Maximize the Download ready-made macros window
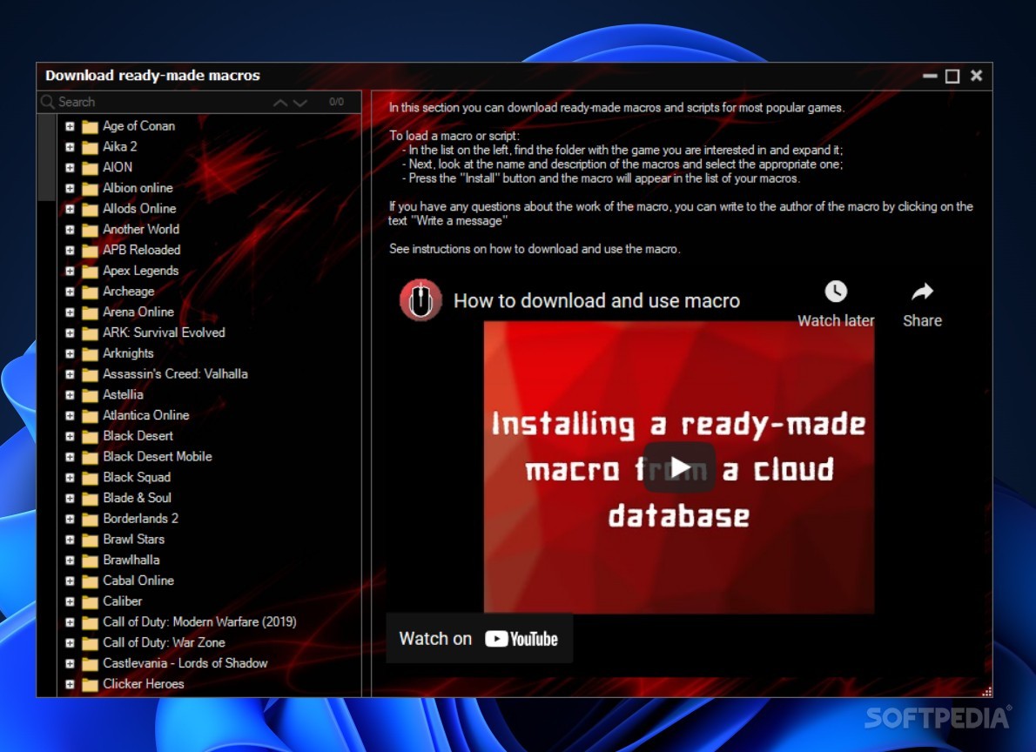The image size is (1036, 752). [952, 76]
